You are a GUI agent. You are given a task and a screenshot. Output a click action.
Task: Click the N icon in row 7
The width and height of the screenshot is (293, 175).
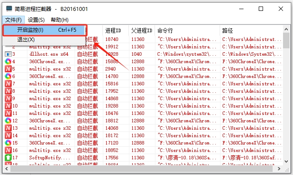click(x=8, y=84)
